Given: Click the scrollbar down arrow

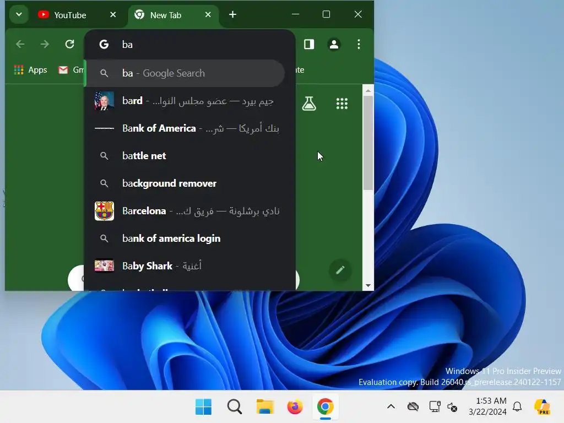Looking at the screenshot, I should point(368,286).
